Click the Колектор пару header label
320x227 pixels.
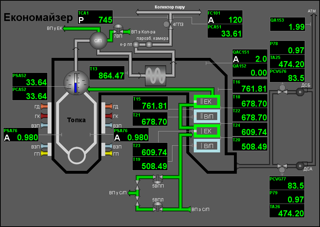(170, 7)
